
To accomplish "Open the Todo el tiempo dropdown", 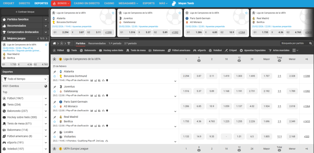I will point(25,79).
